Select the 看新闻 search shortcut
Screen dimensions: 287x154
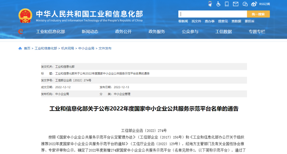[183, 21]
